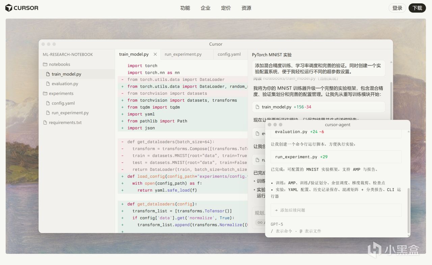Open the evaluation.py +24 -6 card in cursor-agent
Image resolution: width=432 pixels, height=265 pixels.
(x=336, y=132)
